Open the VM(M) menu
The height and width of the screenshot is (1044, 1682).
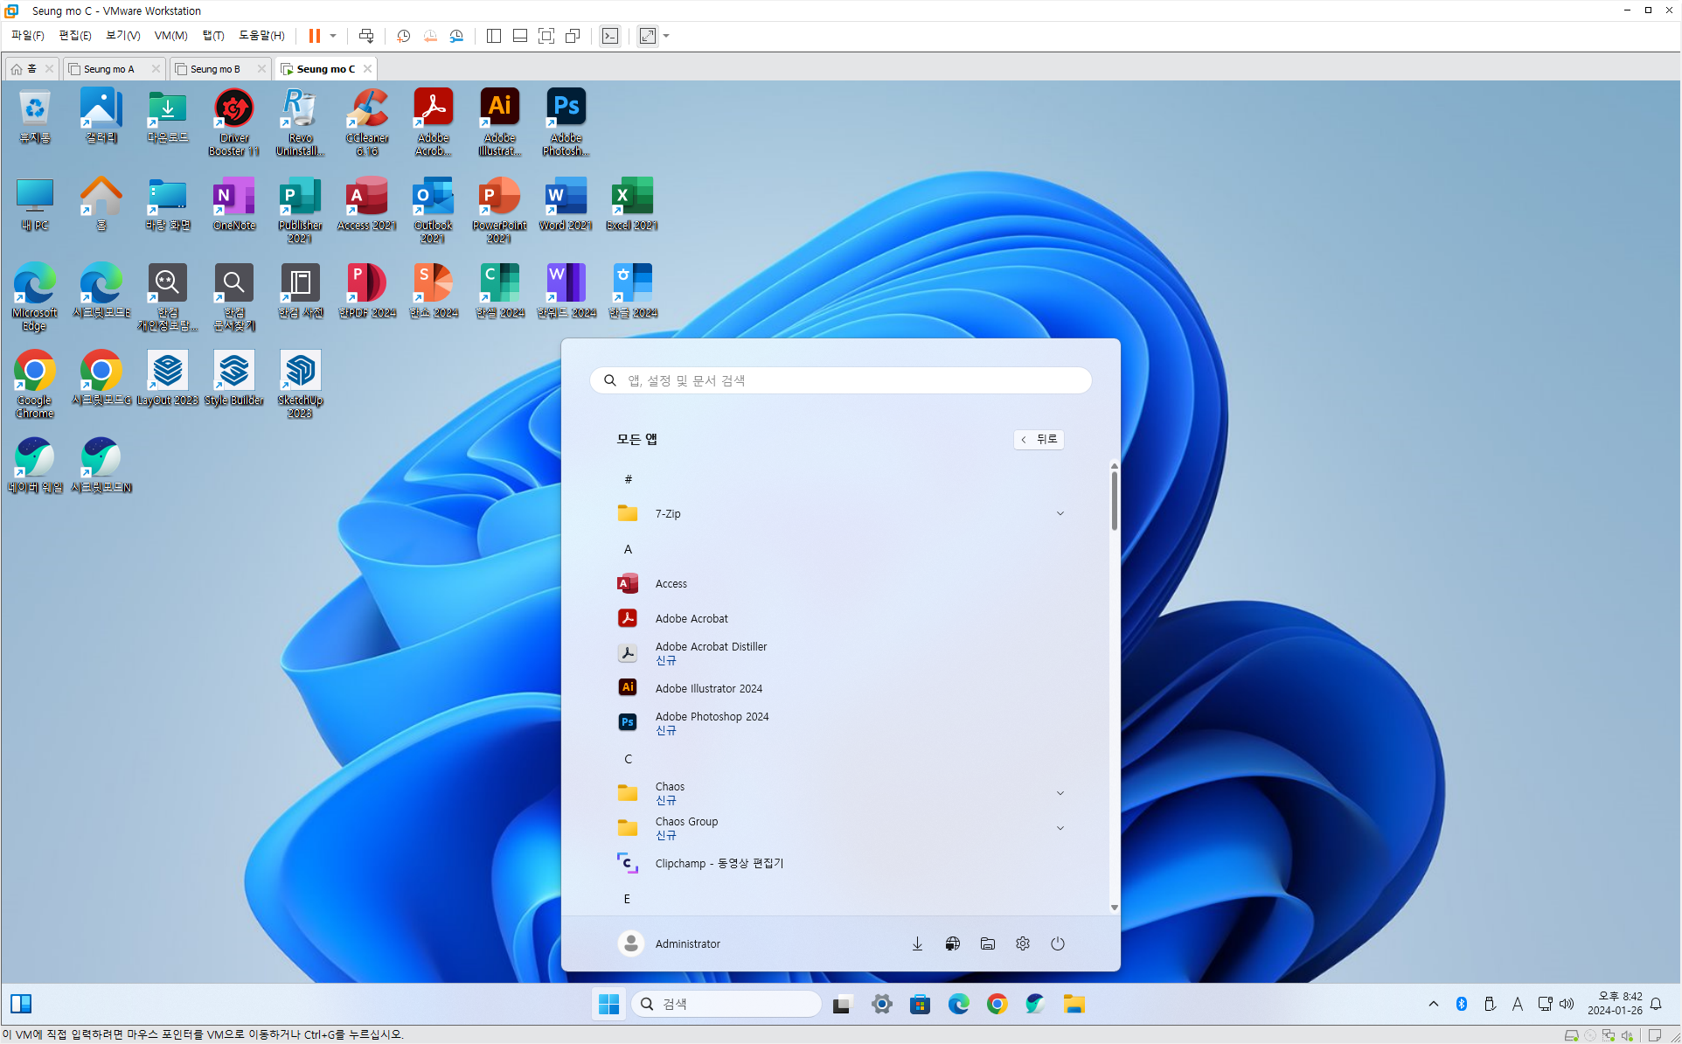tap(170, 36)
